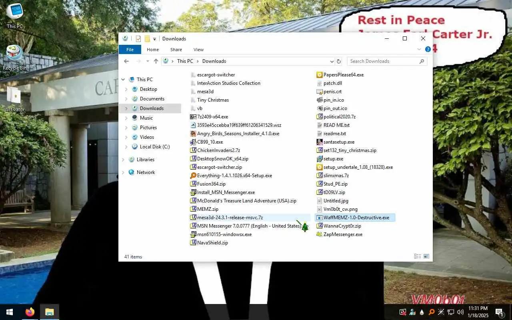Launch Firefox from the taskbar

pos(30,312)
